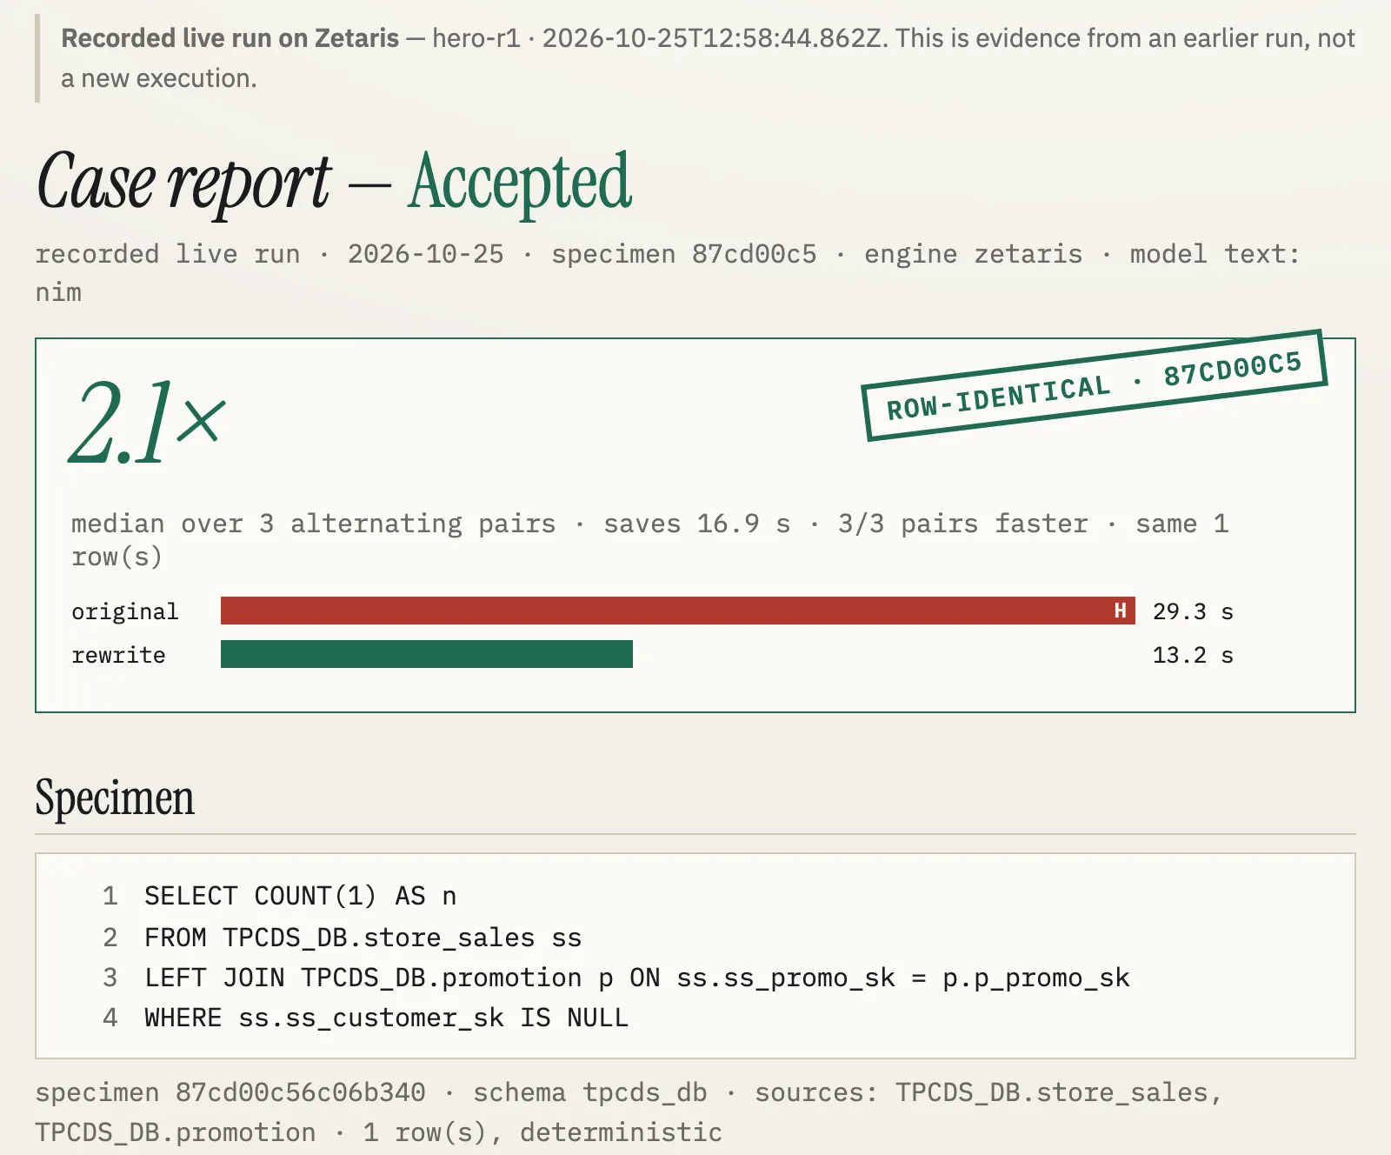The image size is (1391, 1155).
Task: Click the red original timing bar
Action: pyautogui.click(x=678, y=611)
